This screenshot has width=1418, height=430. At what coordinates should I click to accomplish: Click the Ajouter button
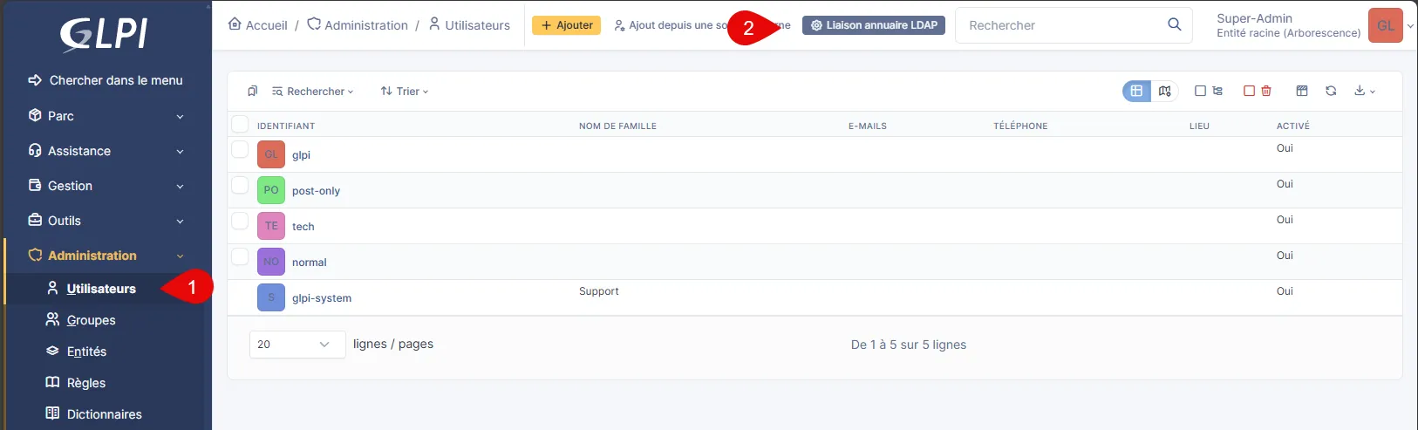(566, 25)
